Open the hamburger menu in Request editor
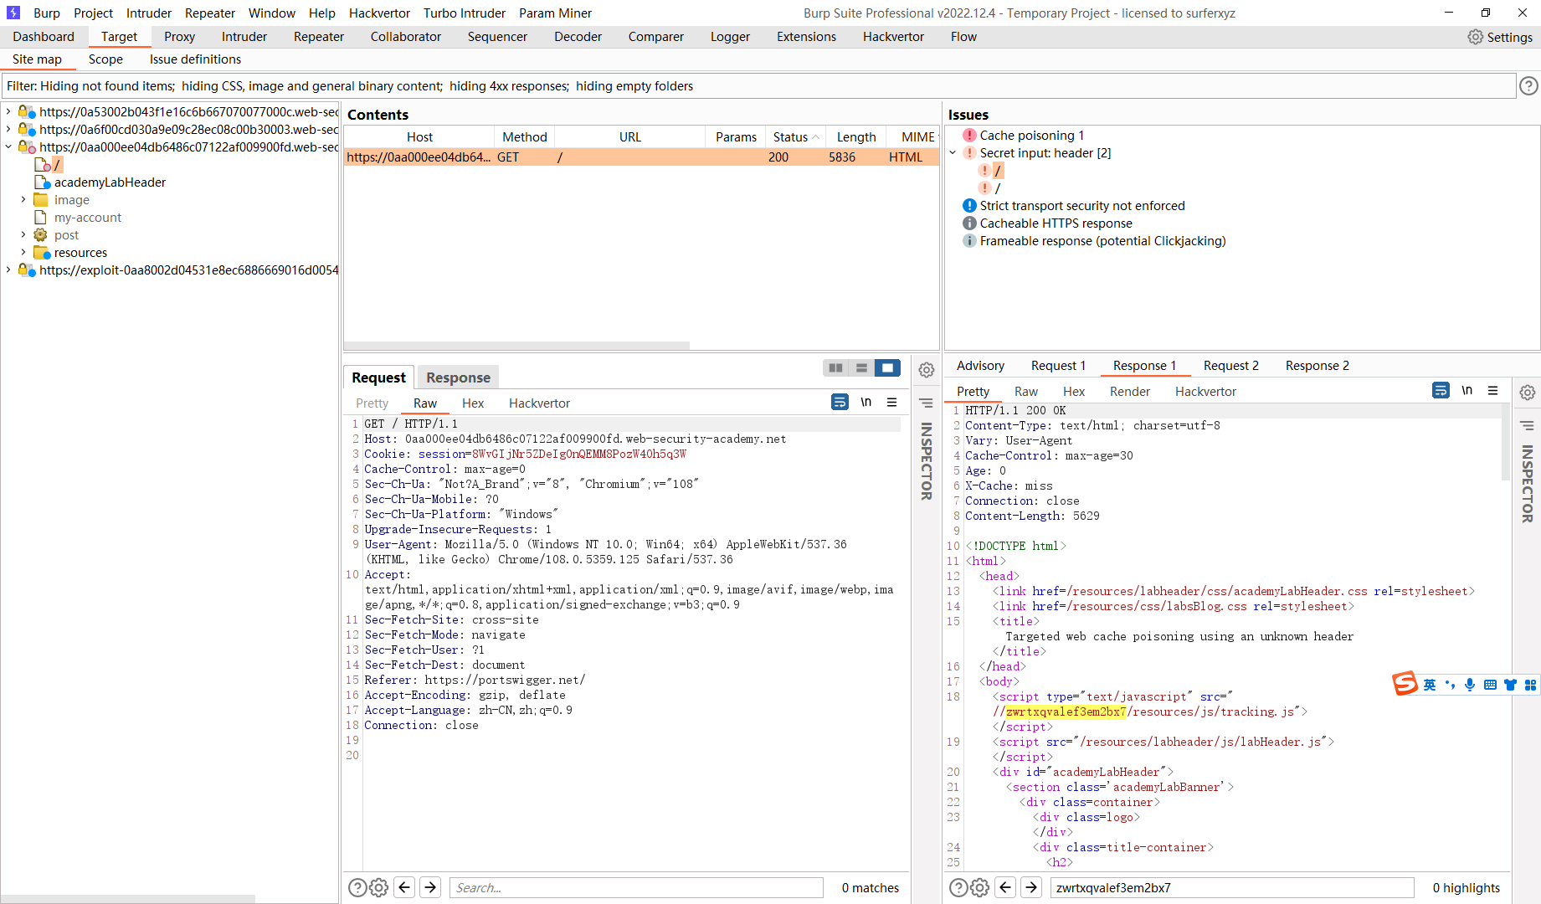The image size is (1541, 904). point(892,403)
